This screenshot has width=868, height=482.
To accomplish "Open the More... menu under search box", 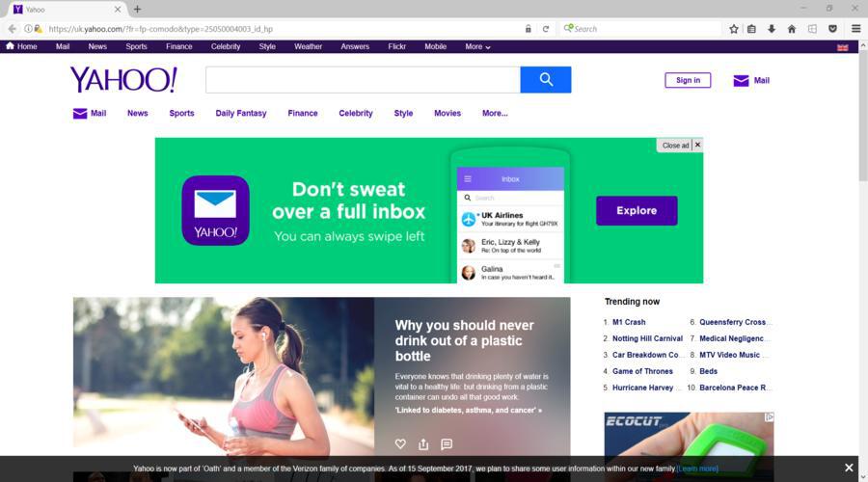I will click(495, 113).
